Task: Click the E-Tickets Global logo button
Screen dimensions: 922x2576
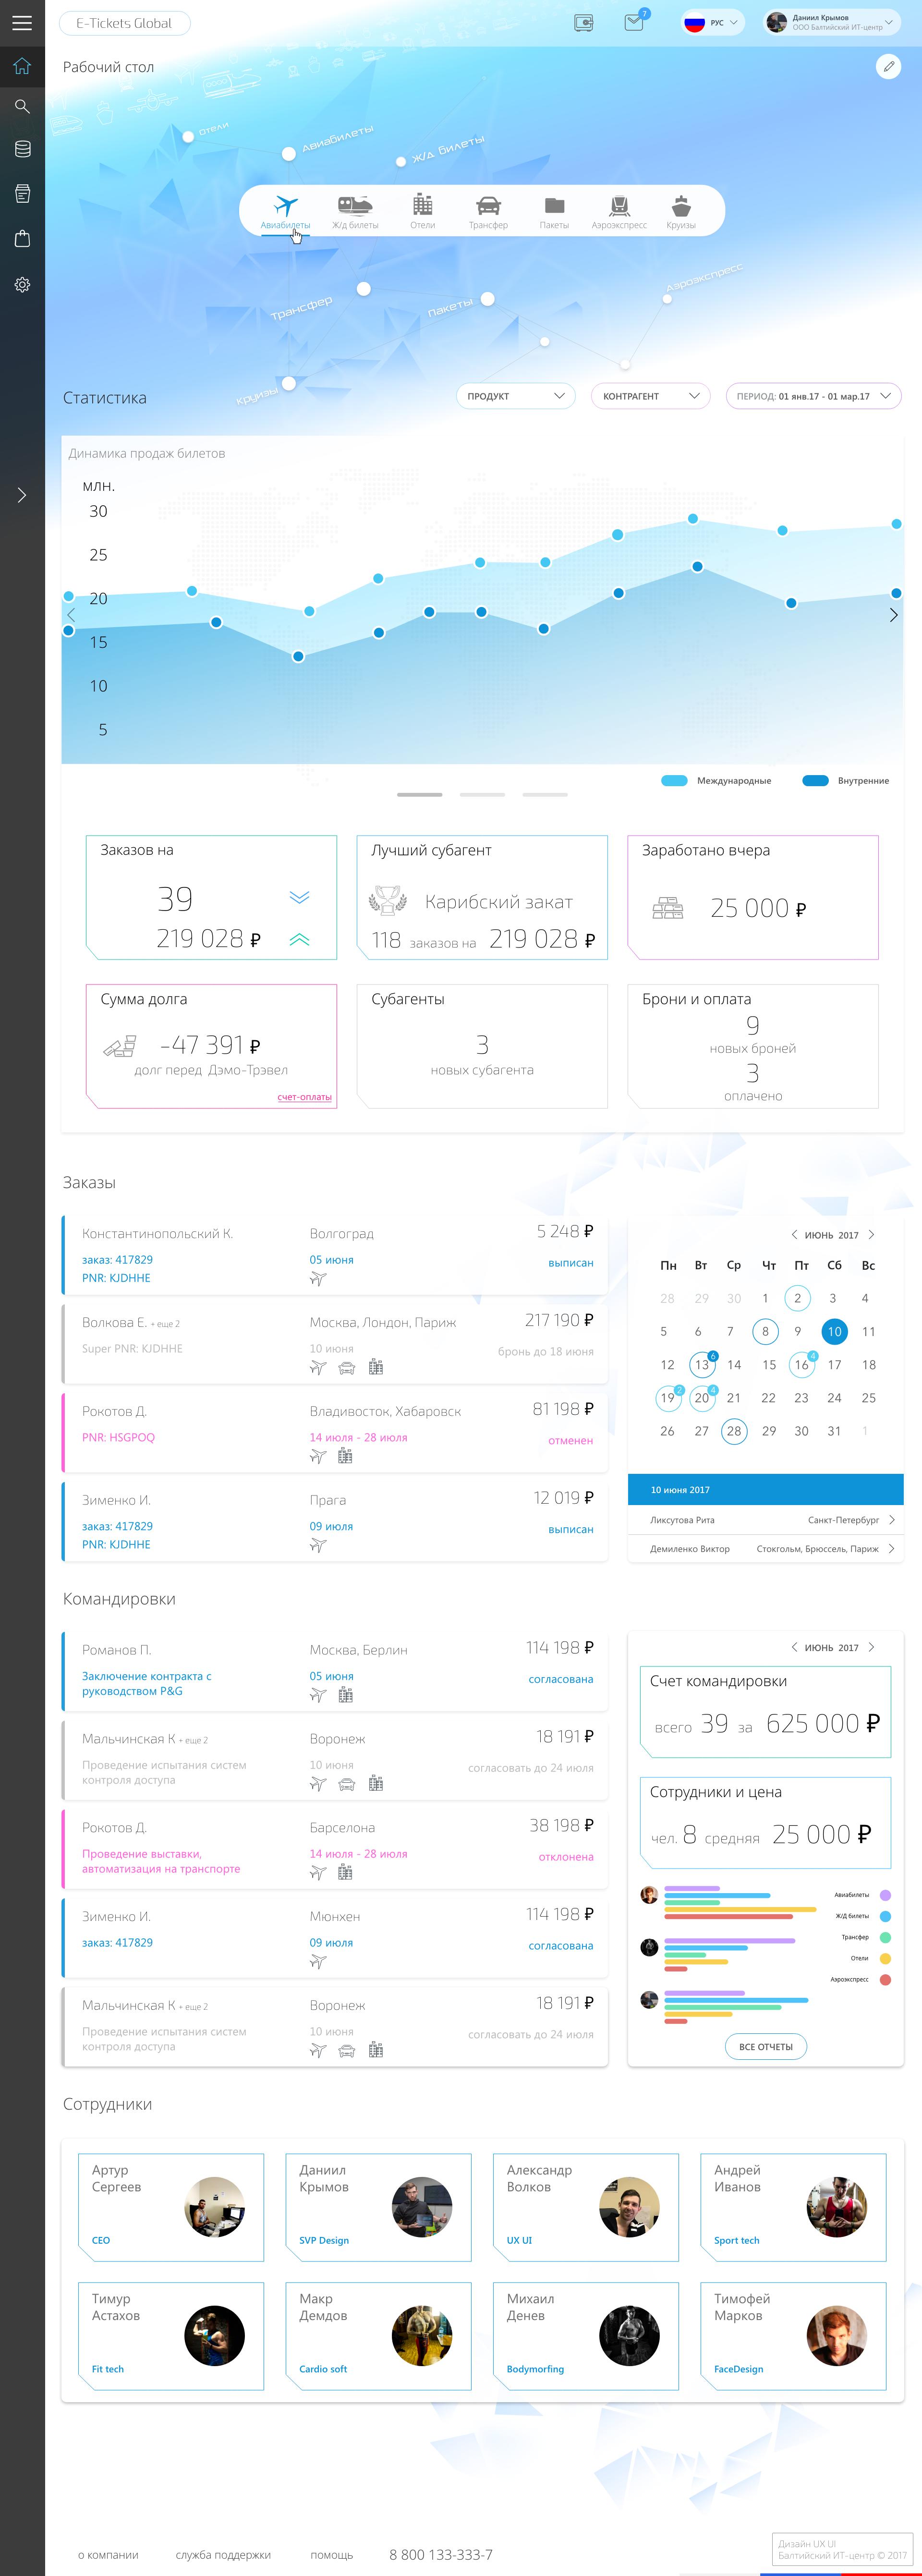Action: coord(125,23)
